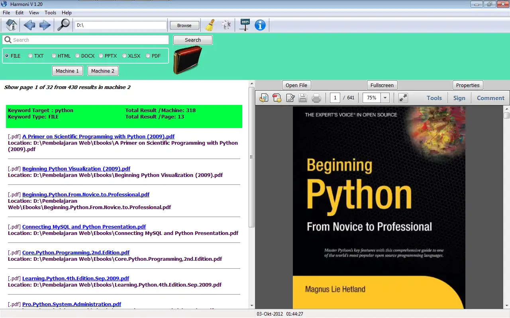This screenshot has width=510, height=318.
Task: Open the Sign pane in PDF viewer
Action: click(459, 98)
